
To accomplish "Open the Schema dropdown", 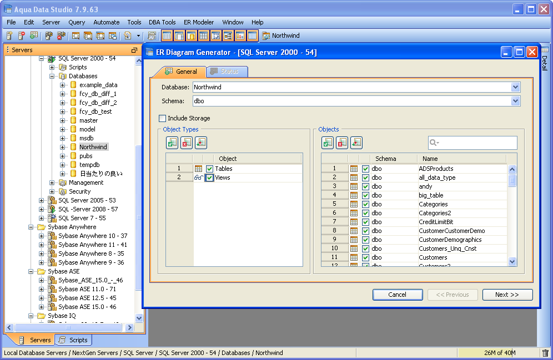I will tap(515, 101).
